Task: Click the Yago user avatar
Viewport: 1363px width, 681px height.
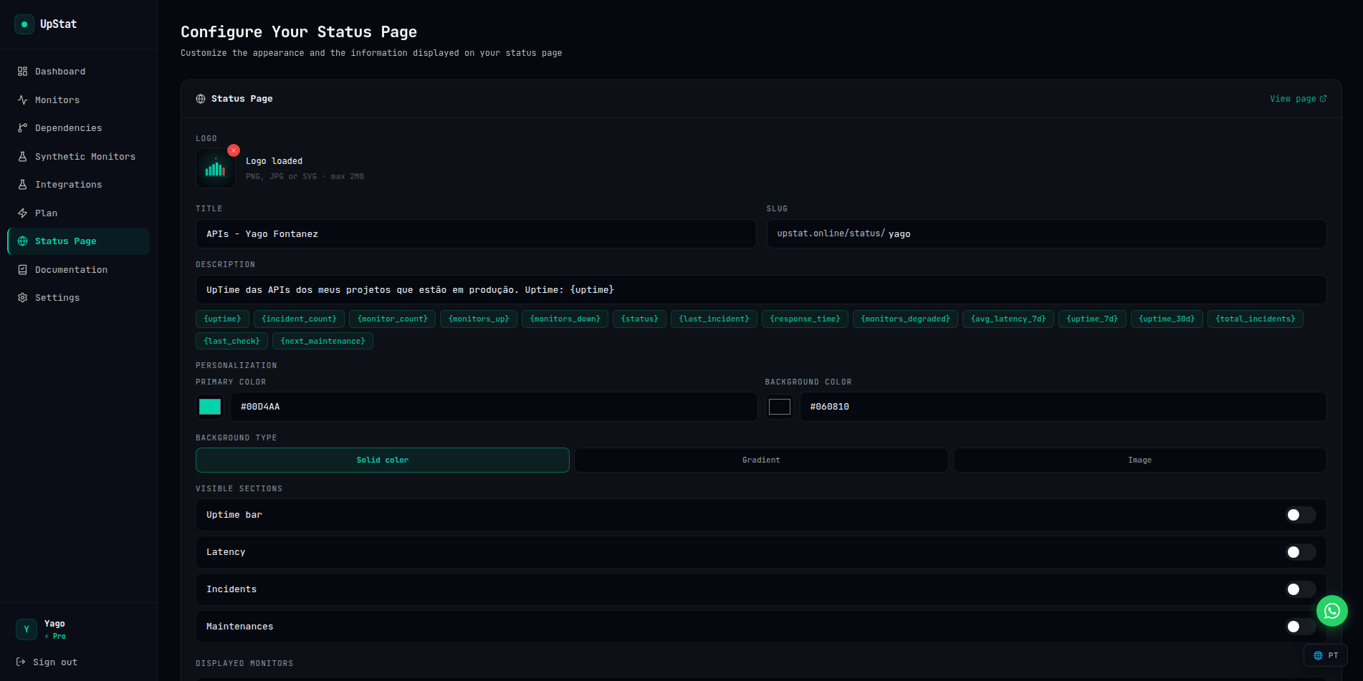Action: click(x=27, y=629)
